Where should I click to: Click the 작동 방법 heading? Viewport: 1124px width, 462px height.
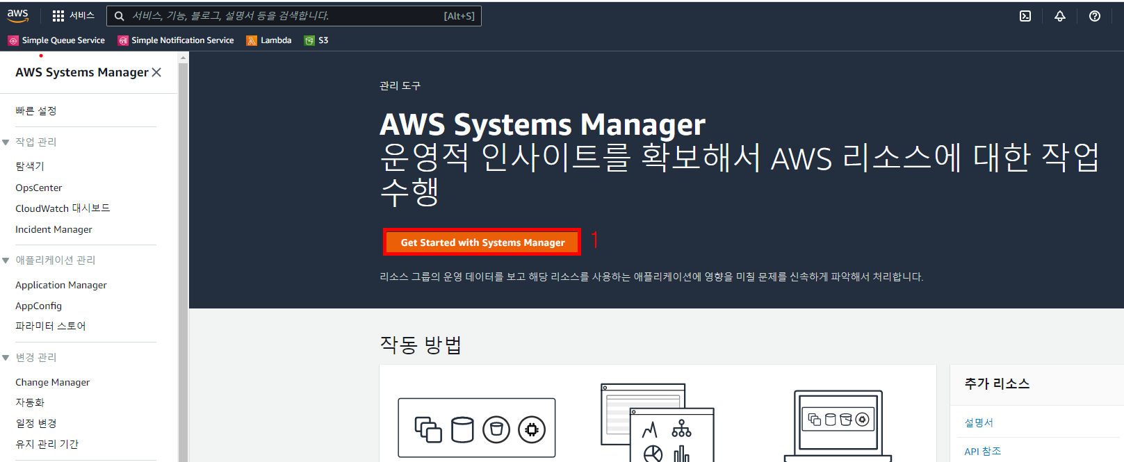[x=421, y=345]
